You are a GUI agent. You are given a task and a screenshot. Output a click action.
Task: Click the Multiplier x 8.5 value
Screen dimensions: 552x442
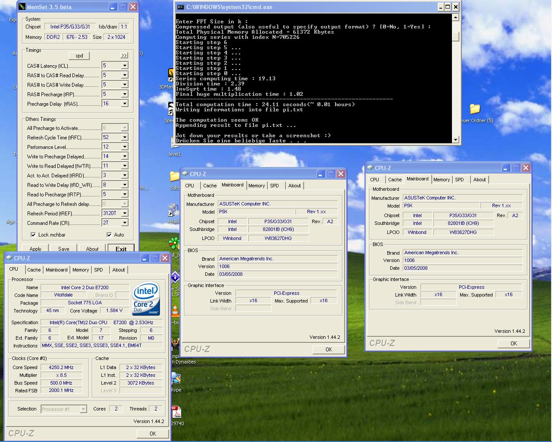[61, 375]
